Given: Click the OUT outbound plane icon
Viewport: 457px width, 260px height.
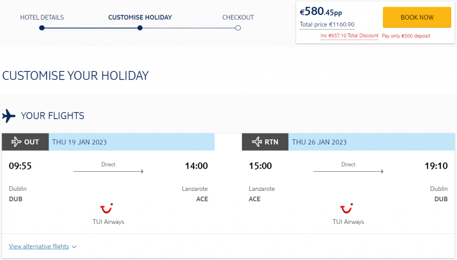Looking at the screenshot, I should click(x=17, y=142).
